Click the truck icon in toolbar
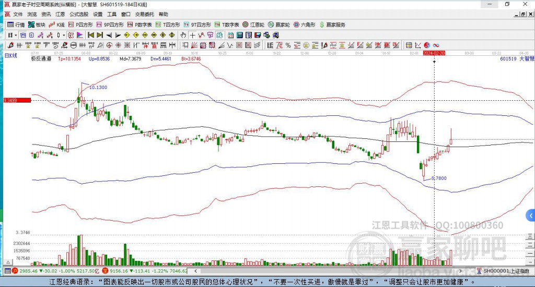This screenshot has width=535, height=287. click(276, 35)
